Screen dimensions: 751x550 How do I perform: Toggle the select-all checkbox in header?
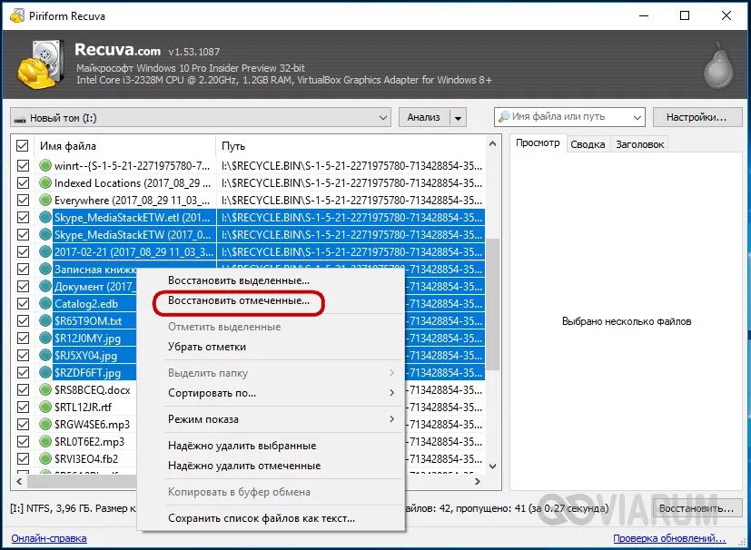coord(23,145)
